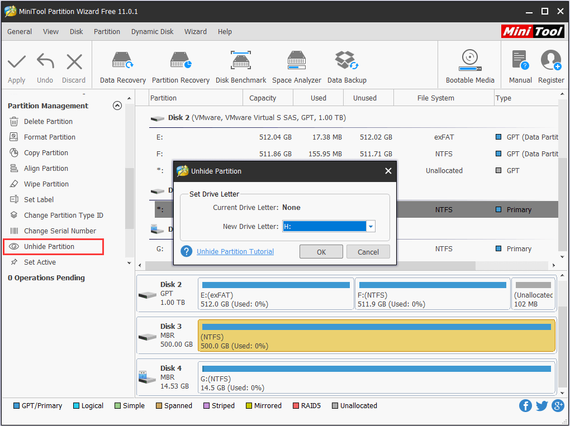Click the Disk 4 MBR label in disk map

coord(167,377)
